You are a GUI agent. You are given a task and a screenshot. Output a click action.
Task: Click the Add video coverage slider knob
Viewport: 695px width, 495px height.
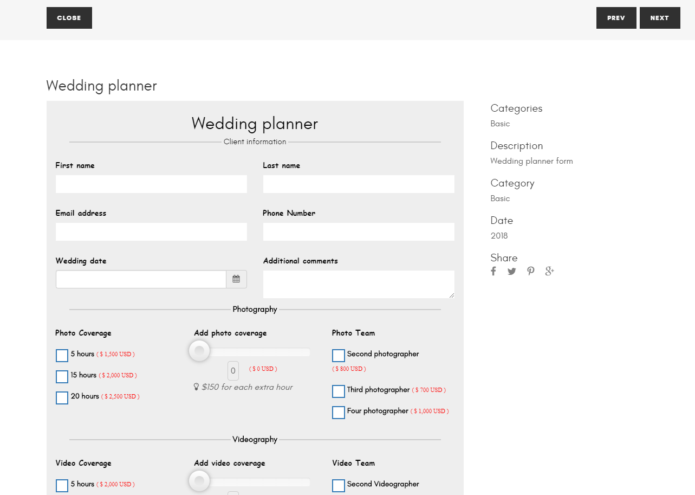(x=199, y=481)
